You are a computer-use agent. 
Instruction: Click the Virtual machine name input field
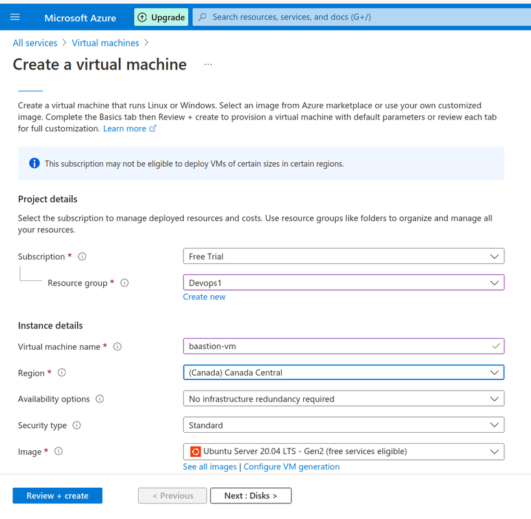tap(343, 346)
